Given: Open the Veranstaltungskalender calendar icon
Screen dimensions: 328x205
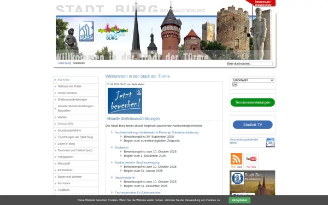Looking at the screenshot, I should click(270, 143).
